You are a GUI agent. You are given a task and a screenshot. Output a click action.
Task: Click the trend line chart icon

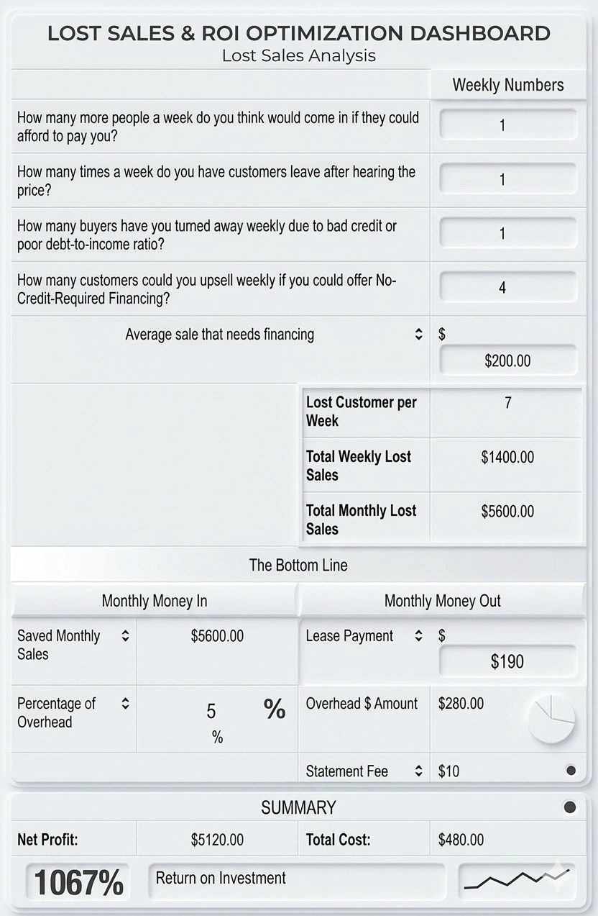pyautogui.click(x=517, y=879)
